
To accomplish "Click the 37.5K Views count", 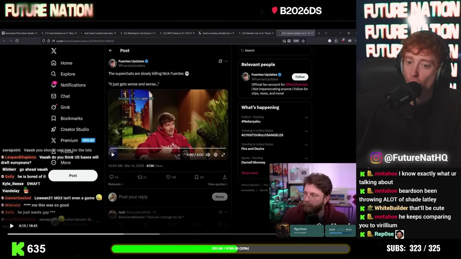I will point(155,166).
